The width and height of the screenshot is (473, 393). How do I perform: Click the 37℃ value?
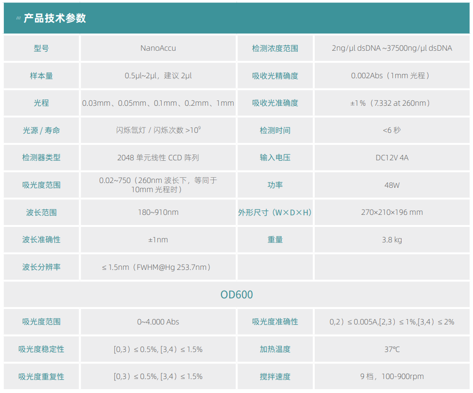[392, 350]
